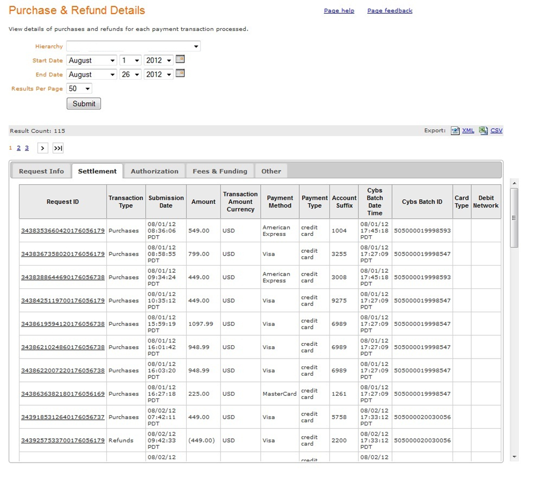This screenshot has height=477, width=535.
Task: Go to results page 3
Action: pyautogui.click(x=27, y=148)
